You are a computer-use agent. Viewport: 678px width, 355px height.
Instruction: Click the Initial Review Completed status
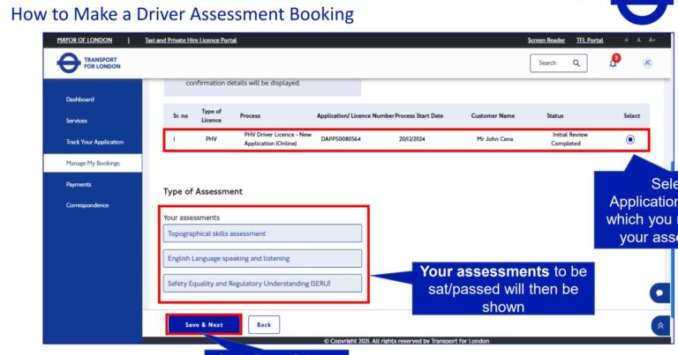click(568, 139)
